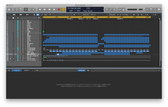168x107 pixels.
Task: Open the media Browsers icon
Action: point(159,10)
